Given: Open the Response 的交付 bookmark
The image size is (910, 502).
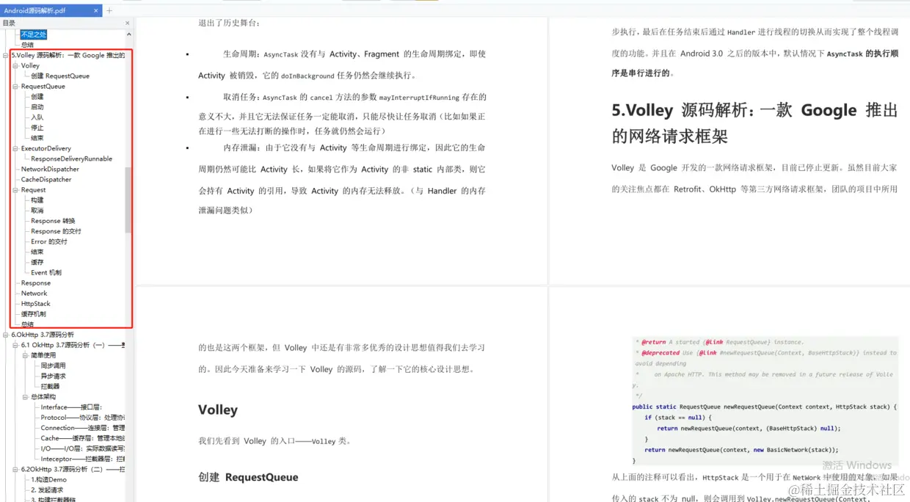Looking at the screenshot, I should (56, 230).
